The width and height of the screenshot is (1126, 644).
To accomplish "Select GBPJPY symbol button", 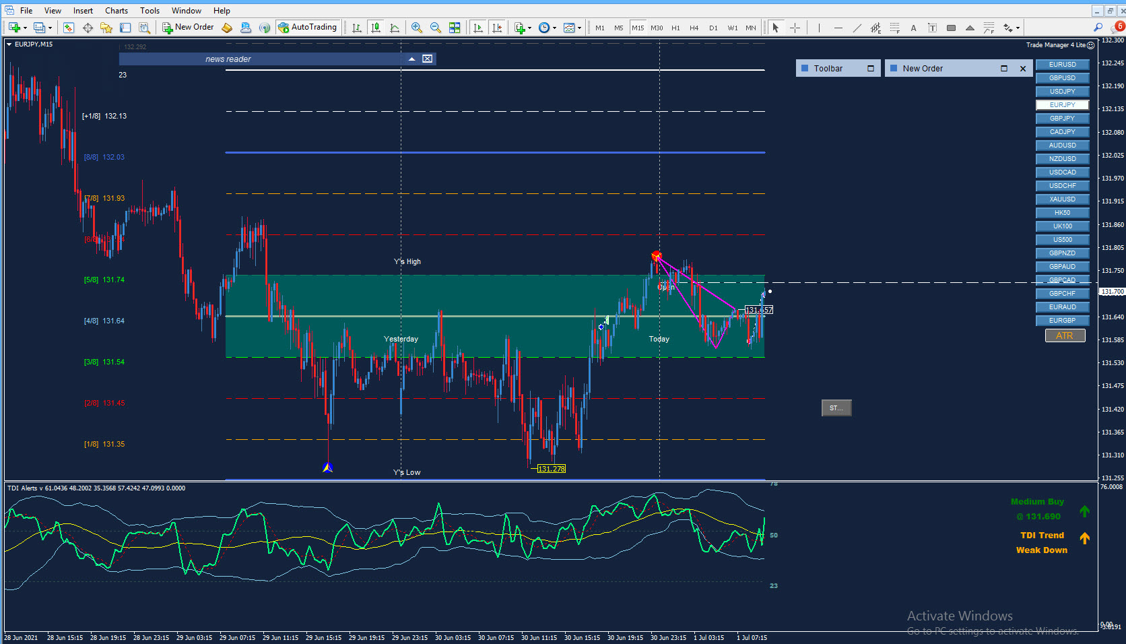I will click(x=1062, y=119).
